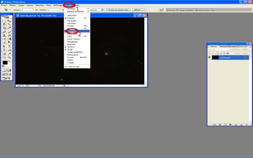Select the Zoom magnifier tool

[x=9, y=57]
